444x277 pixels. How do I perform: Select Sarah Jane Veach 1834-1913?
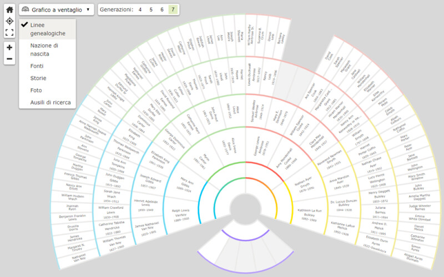click(112, 196)
